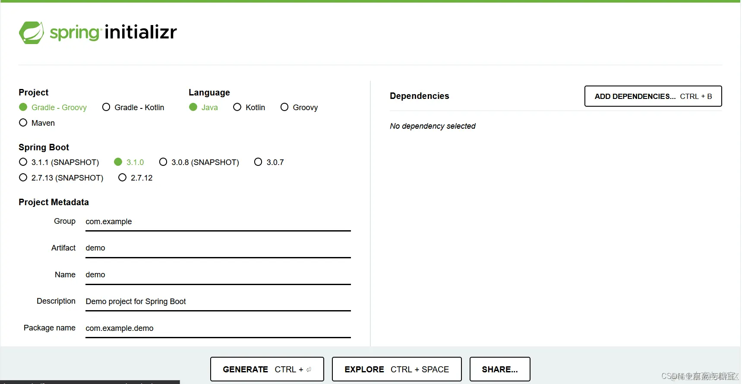Select Spring Boot 2.7.13 (SNAPSHOT)
Image resolution: width=742 pixels, height=384 pixels.
tap(61, 178)
